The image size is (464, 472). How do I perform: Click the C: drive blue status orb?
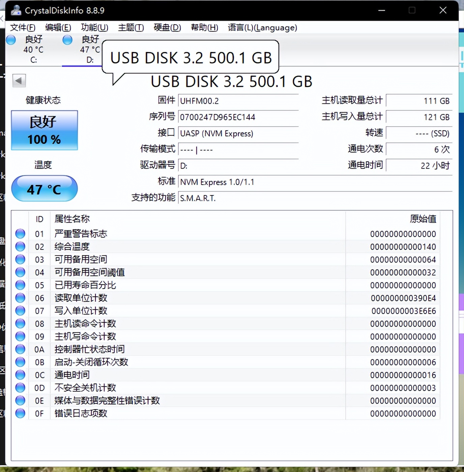[x=11, y=40]
